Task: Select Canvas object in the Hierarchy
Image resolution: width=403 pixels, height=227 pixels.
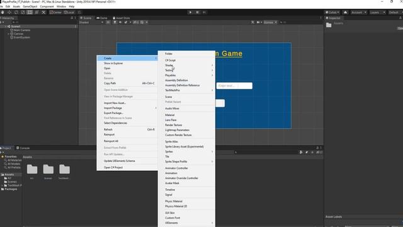Action: point(18,33)
